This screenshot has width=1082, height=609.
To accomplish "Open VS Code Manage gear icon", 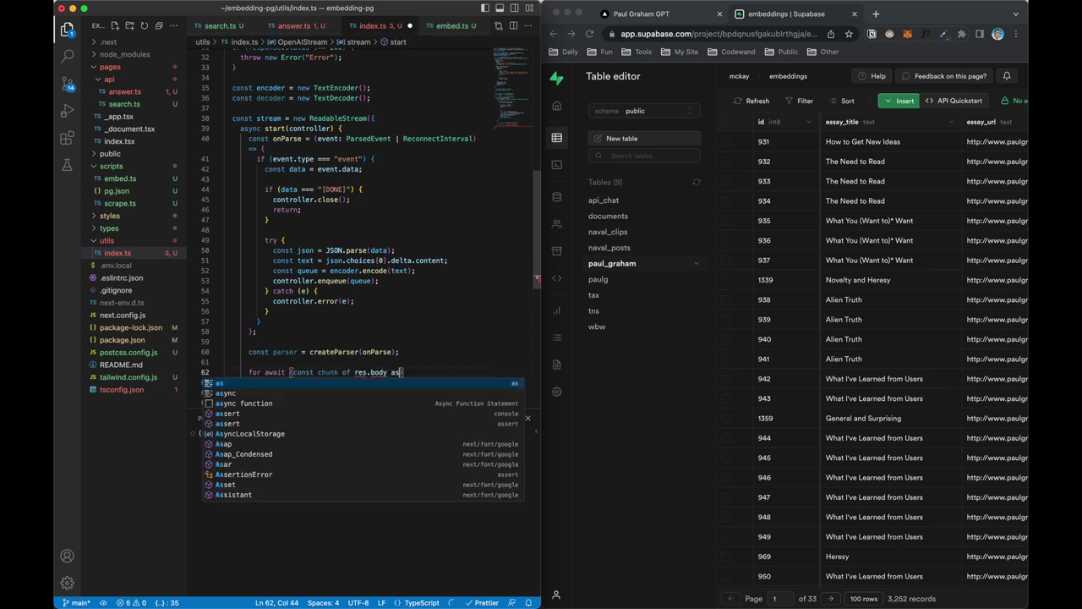I will pos(68,583).
